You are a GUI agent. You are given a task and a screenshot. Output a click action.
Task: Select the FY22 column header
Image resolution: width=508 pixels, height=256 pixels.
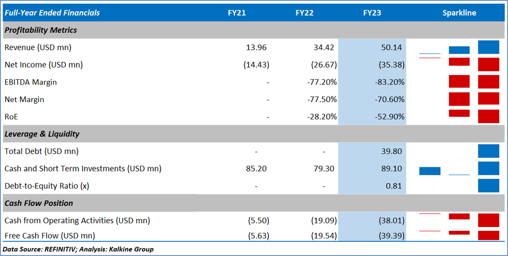(304, 13)
